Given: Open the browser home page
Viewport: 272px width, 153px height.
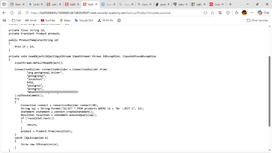Looking at the screenshot, I should coord(19,13).
